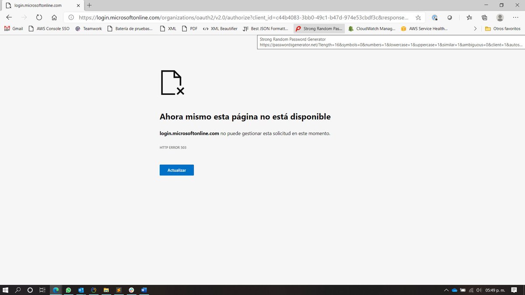Switch to the login.microsoftonline.com tab
525x295 pixels.
[39, 6]
